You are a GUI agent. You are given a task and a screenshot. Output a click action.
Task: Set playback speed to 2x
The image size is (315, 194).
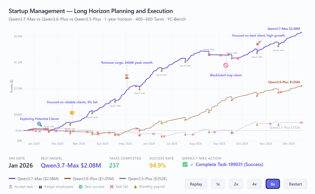pos(236,184)
